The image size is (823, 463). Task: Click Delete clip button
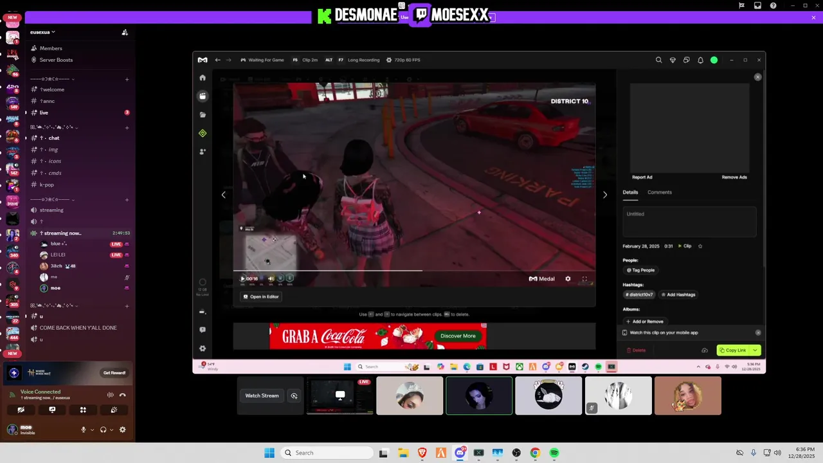coord(636,350)
